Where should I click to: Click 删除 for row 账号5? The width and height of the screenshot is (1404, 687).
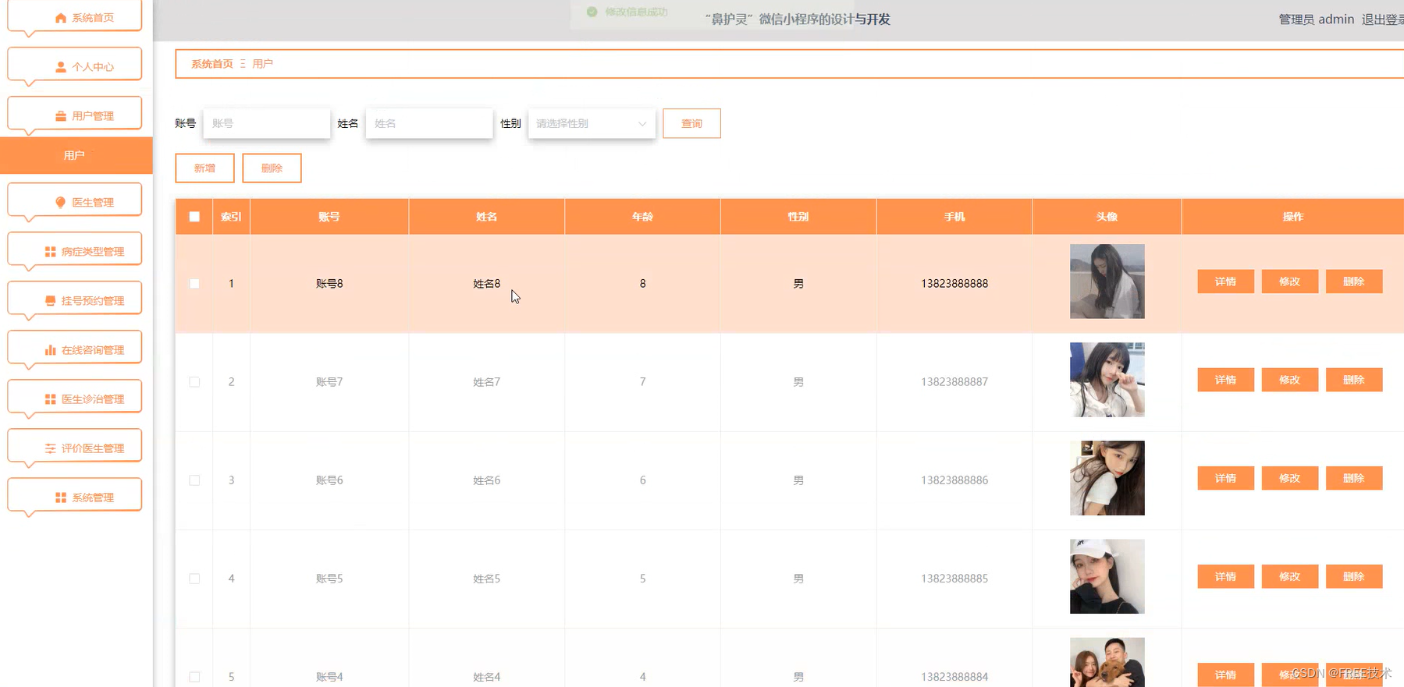click(1354, 576)
